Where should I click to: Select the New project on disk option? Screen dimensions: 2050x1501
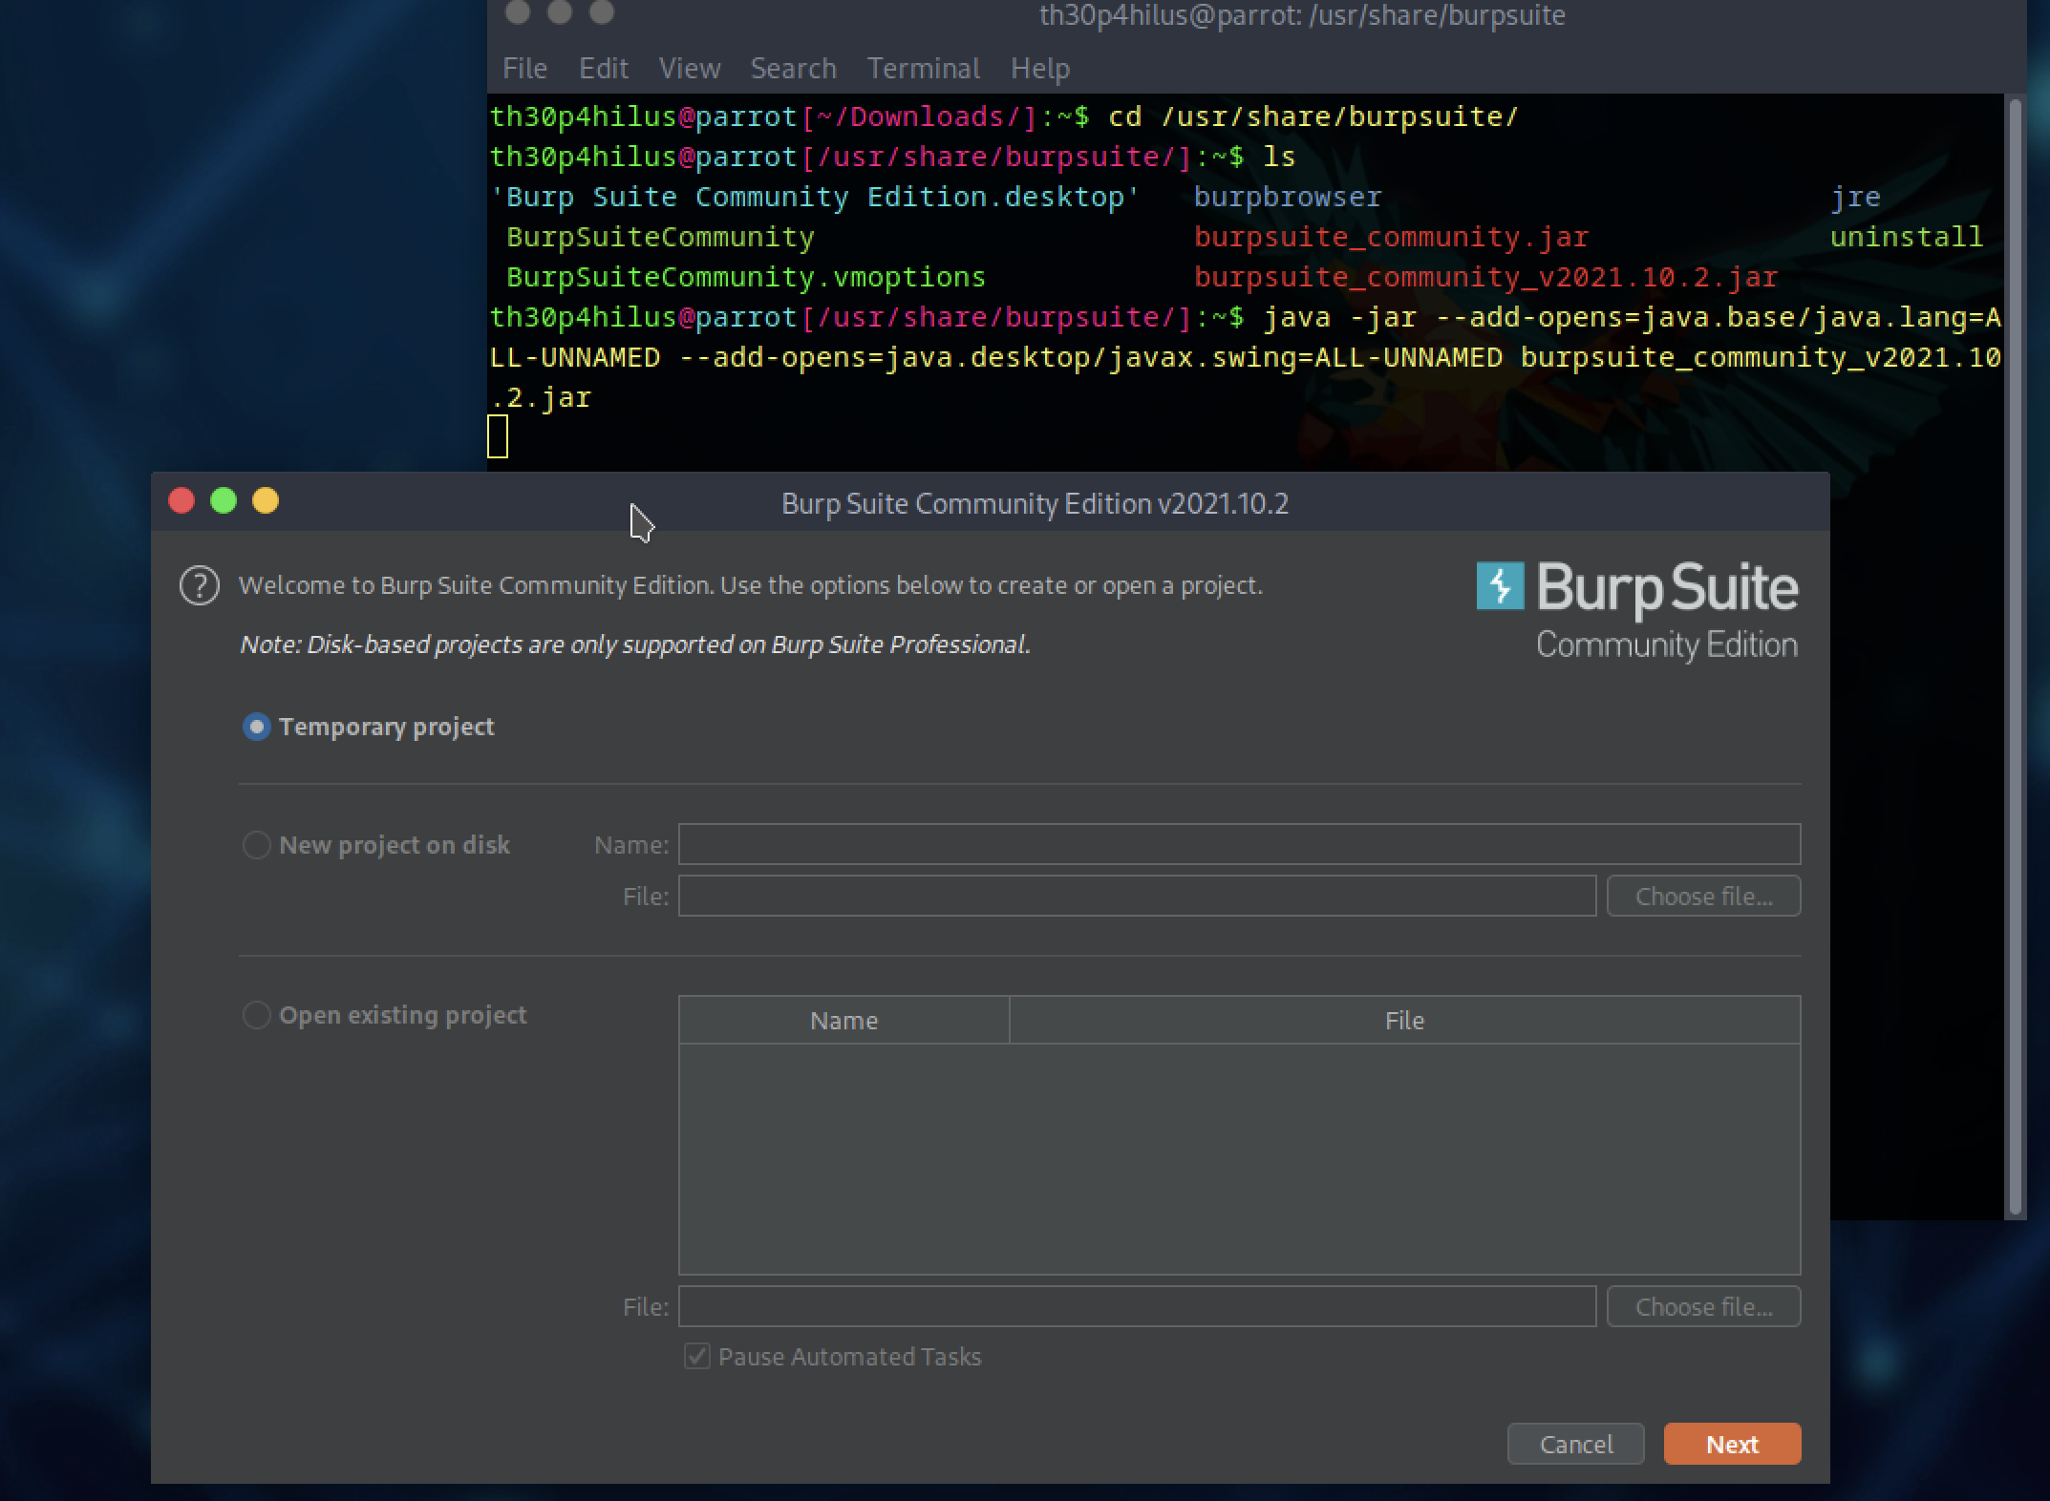coord(256,845)
